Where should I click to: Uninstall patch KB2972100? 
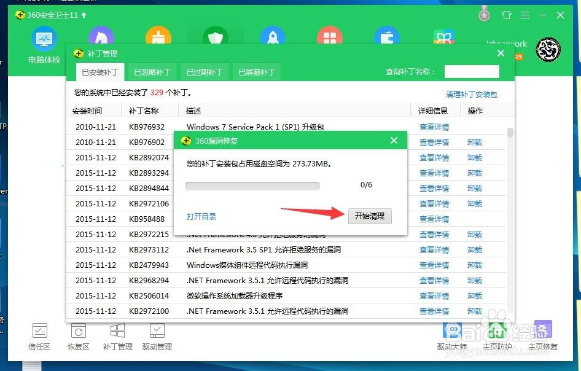[x=475, y=311]
